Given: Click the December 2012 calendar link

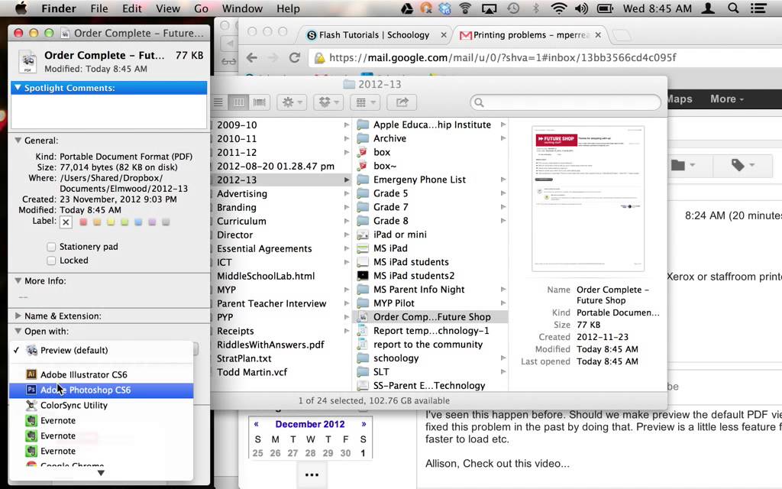Looking at the screenshot, I should 310,424.
